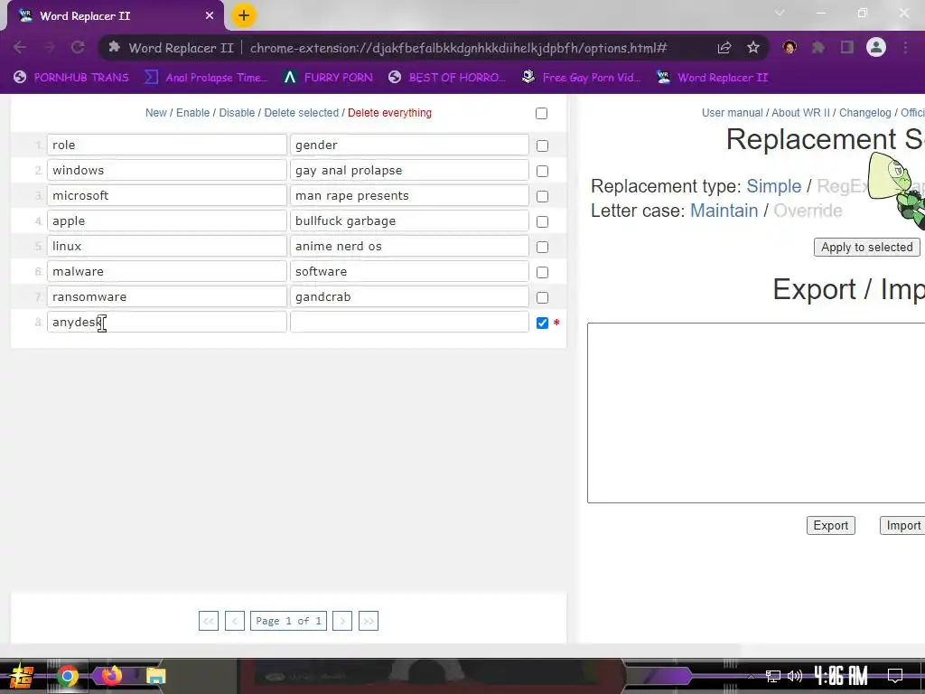Go to previous page with < button
The image size is (925, 694).
(235, 621)
